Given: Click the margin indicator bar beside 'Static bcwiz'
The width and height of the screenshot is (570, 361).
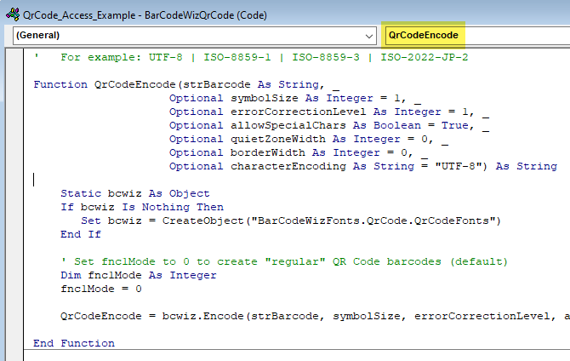Looking at the screenshot, I should click(15, 193).
